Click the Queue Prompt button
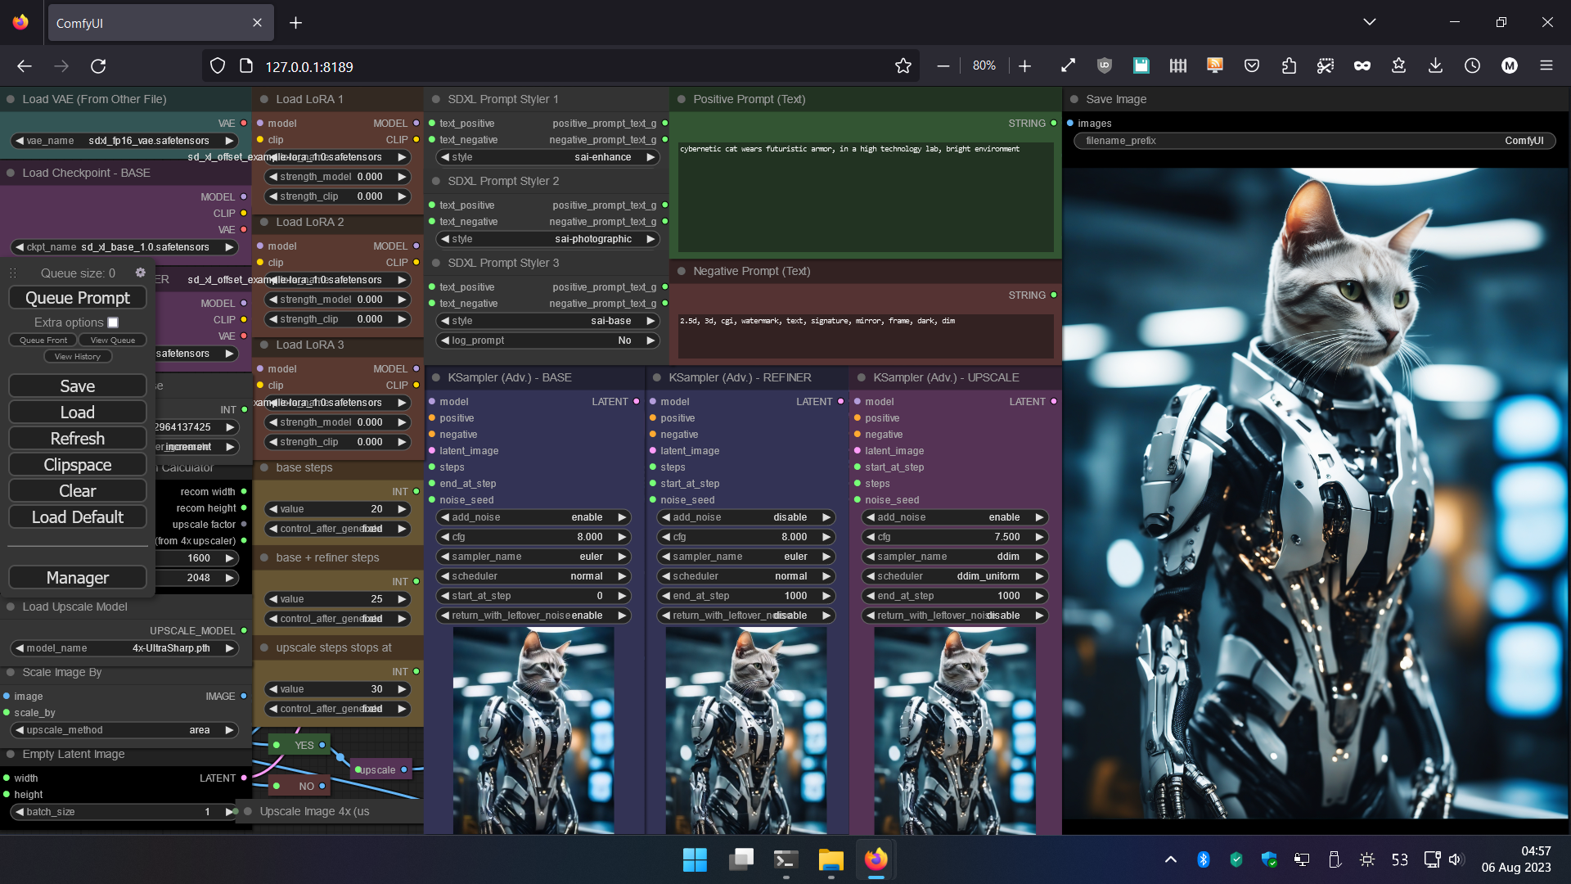 pos(78,298)
